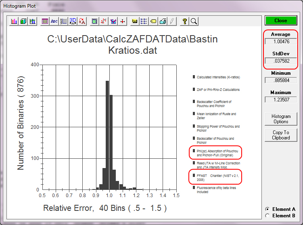Image resolution: width=303 pixels, height=225 pixels.
Task: Click the bar chart gallery toolbar icon
Action: tap(15, 21)
